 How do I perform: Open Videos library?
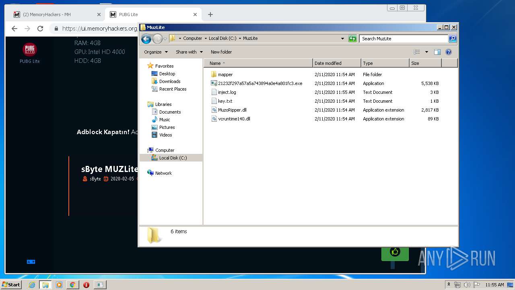165,135
